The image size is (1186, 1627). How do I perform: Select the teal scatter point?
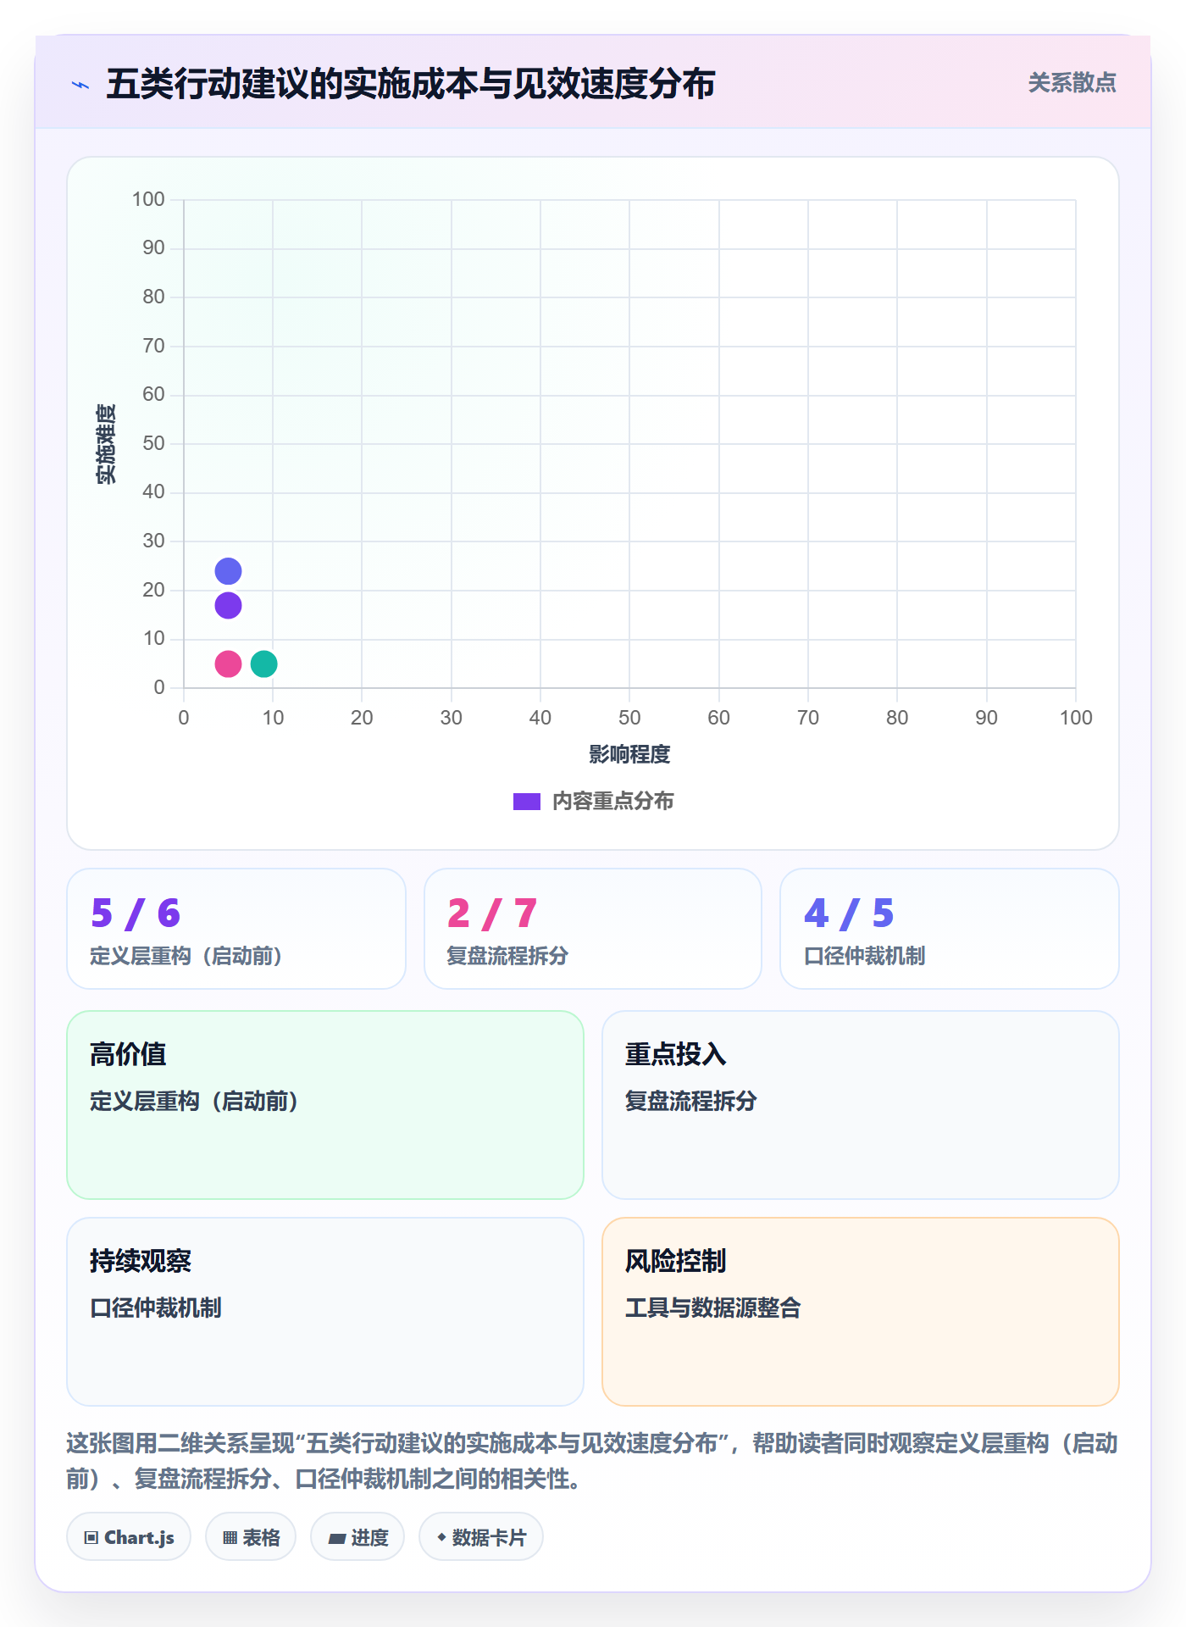[x=263, y=664]
